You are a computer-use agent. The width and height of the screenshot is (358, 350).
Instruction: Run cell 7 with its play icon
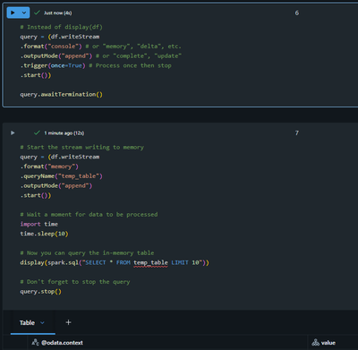pos(13,132)
